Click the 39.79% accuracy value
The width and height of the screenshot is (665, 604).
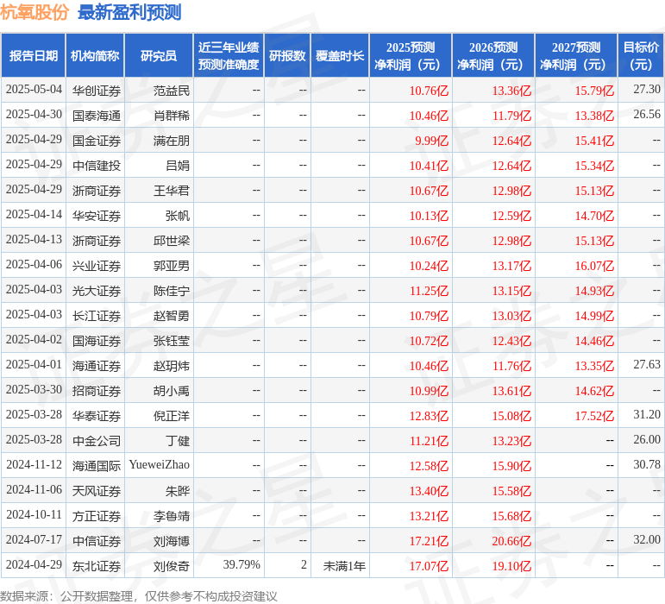(242, 564)
